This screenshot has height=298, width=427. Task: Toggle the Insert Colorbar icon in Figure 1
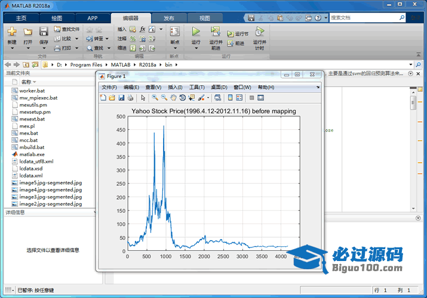[x=230, y=98]
